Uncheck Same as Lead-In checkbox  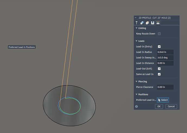(159, 74)
